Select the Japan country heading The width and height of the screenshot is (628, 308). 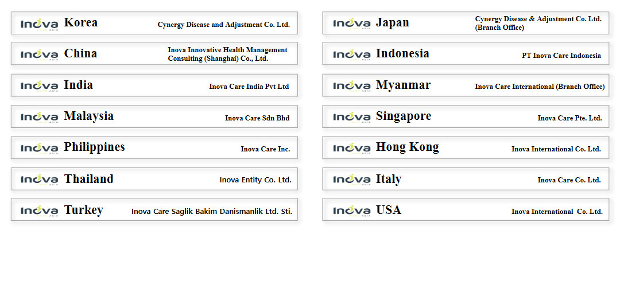tap(393, 23)
